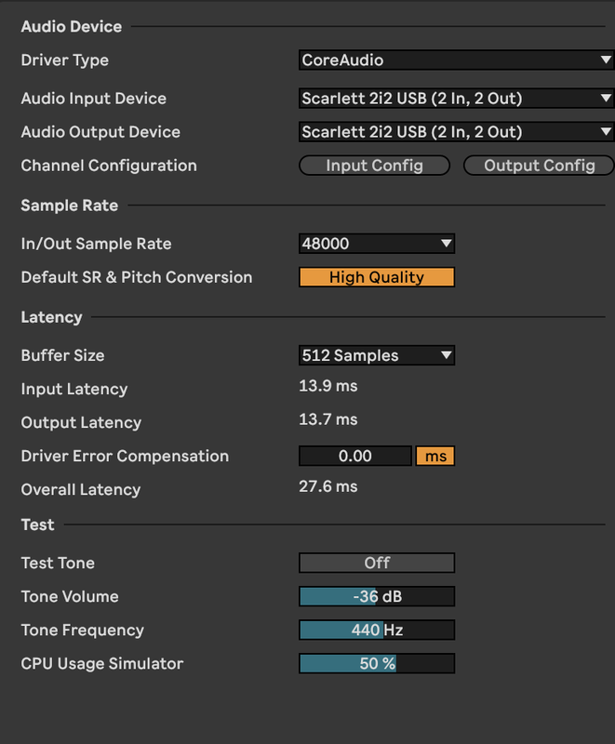Screen dimensions: 615x744
Task: Click the Sample Rate section heading
Action: [x=69, y=206]
